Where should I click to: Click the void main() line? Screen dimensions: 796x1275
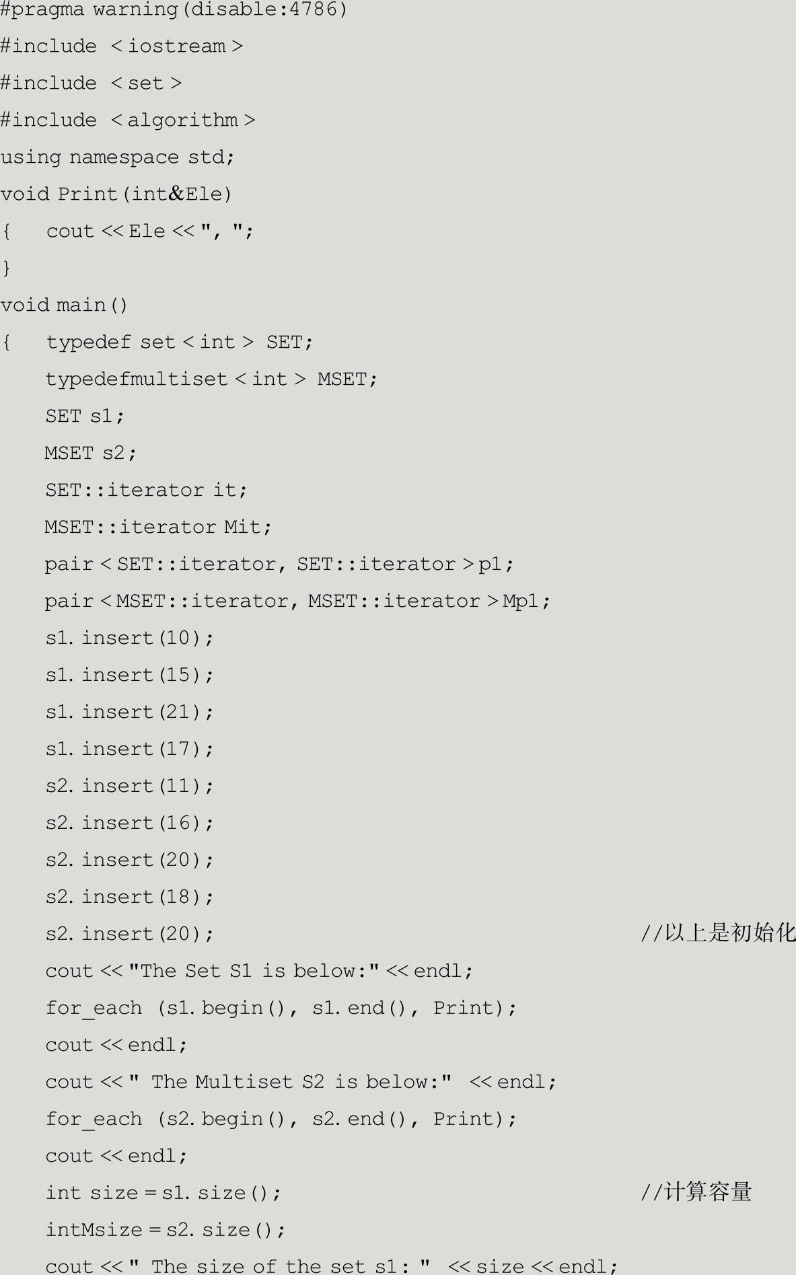click(x=64, y=305)
